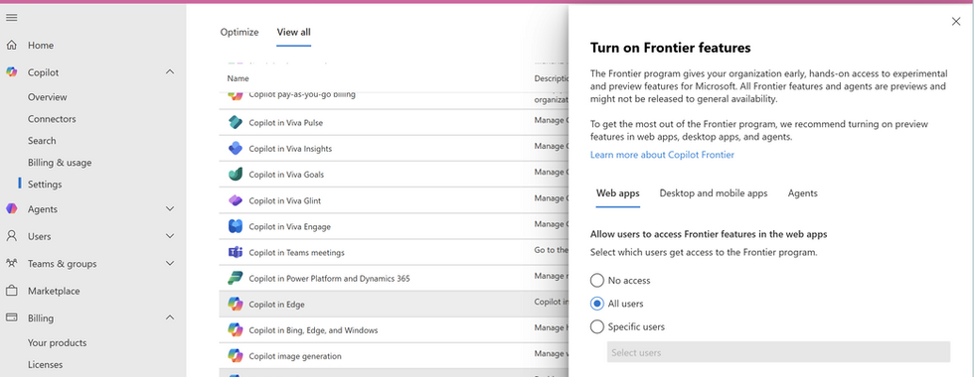The width and height of the screenshot is (974, 377).
Task: Open Copilot in Viva Glint setting
Action: (284, 200)
